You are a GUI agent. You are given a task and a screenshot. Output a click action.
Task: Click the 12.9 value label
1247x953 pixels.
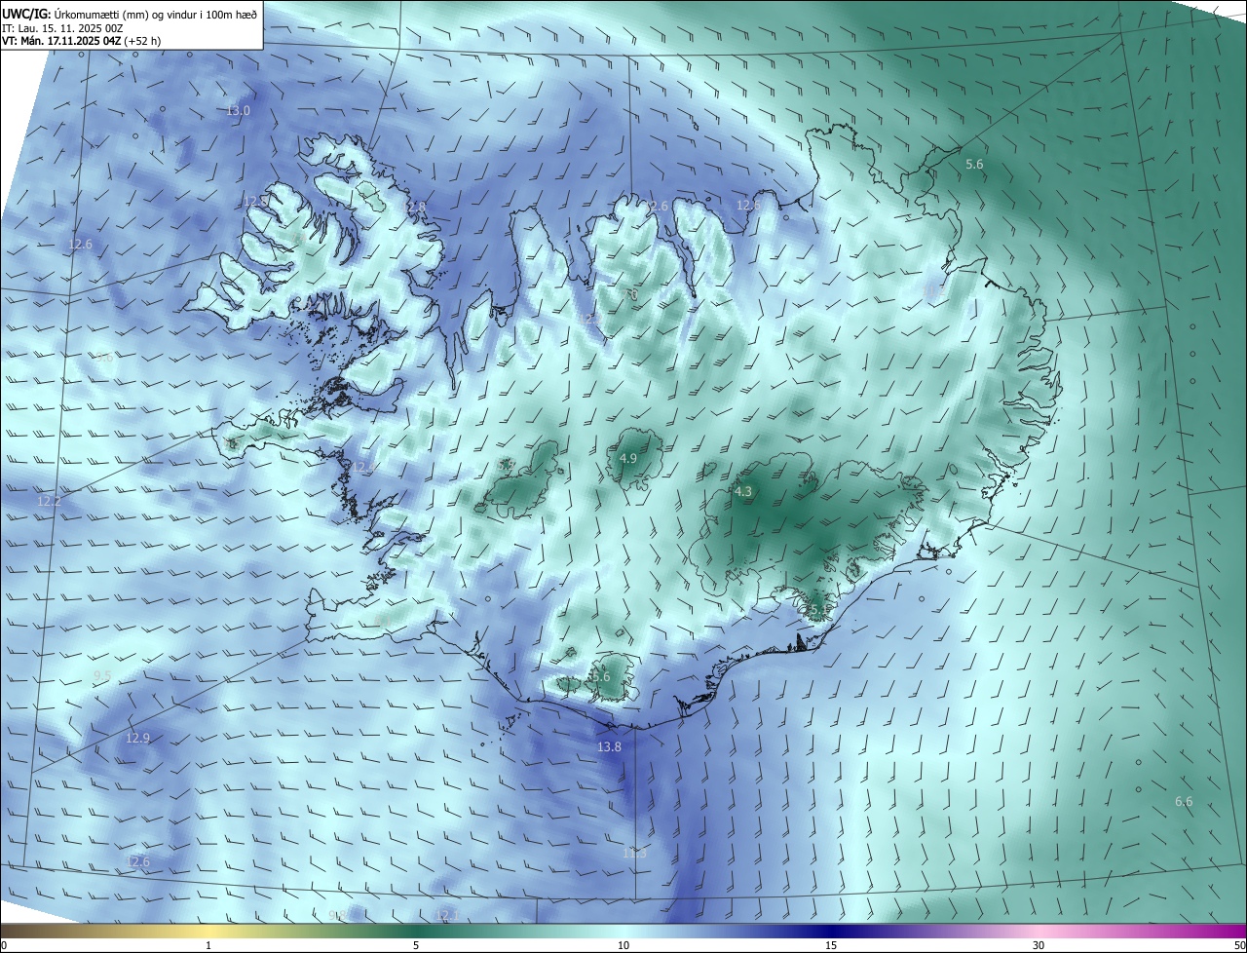(138, 738)
